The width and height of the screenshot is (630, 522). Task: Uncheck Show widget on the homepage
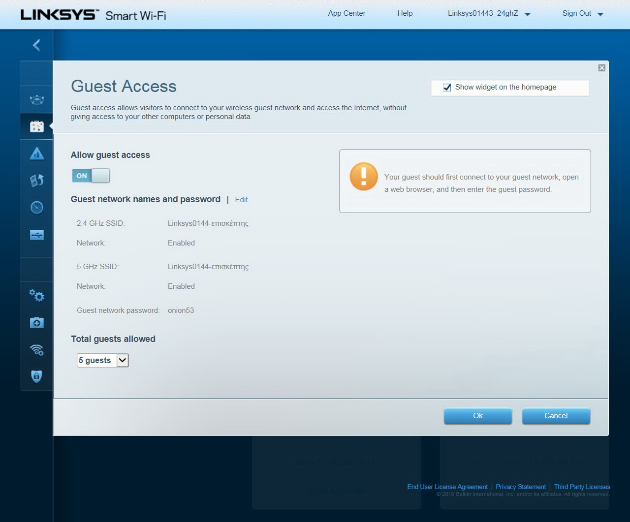[x=447, y=88]
